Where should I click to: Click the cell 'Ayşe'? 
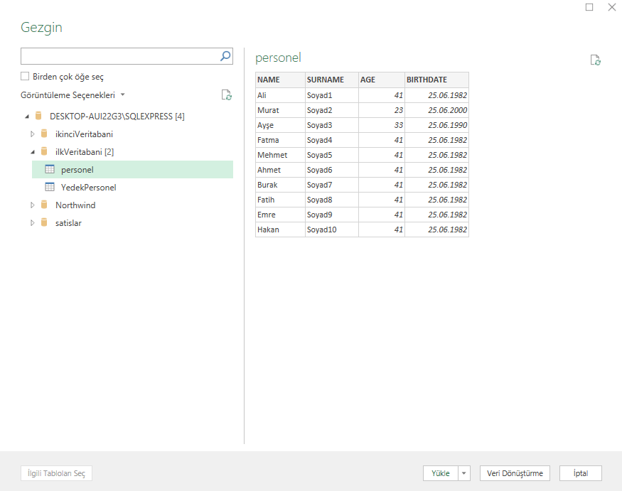281,125
